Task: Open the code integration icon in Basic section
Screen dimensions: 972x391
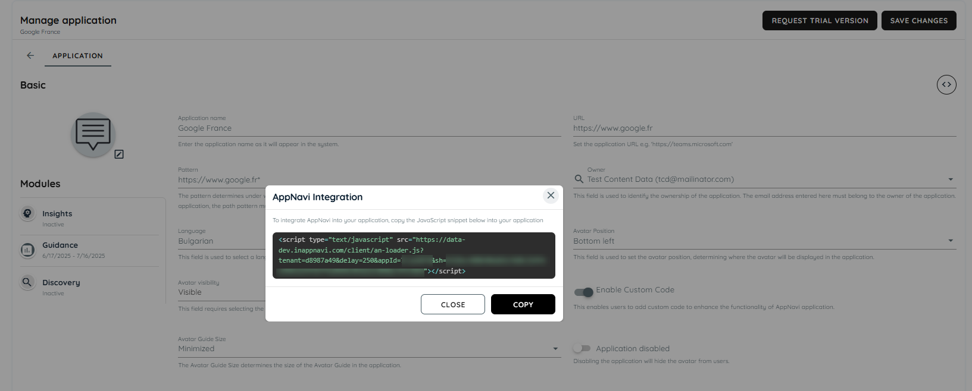Action: [x=946, y=85]
